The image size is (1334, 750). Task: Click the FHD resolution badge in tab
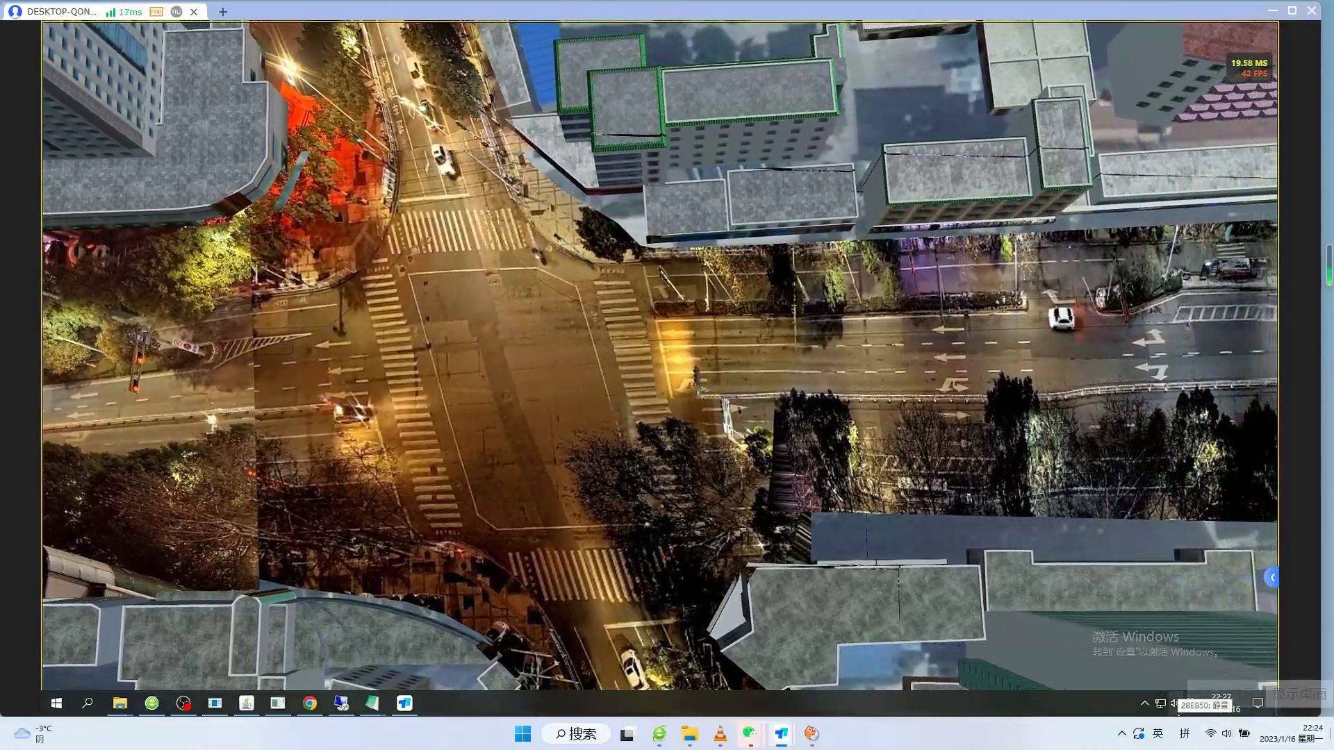point(156,12)
